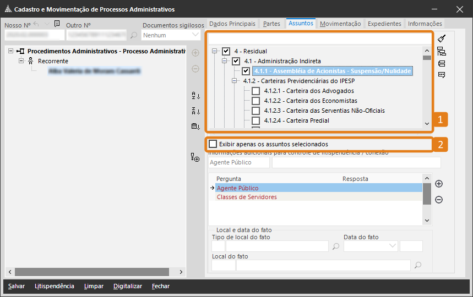
Task: Click magnifier next to Tipo de local do fato
Action: coord(336,246)
